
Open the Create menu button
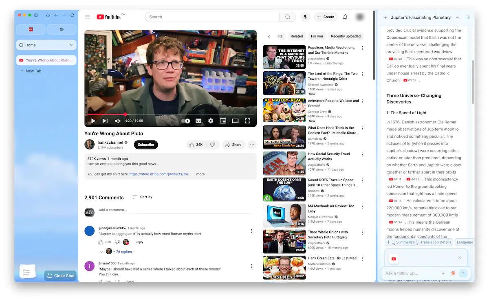click(x=325, y=17)
